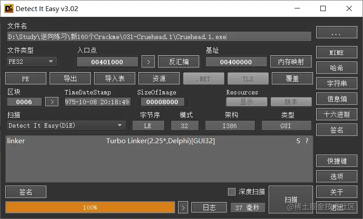This screenshot has width=363, height=219.
Task: Click the 32 mode button
Action: click(x=184, y=125)
